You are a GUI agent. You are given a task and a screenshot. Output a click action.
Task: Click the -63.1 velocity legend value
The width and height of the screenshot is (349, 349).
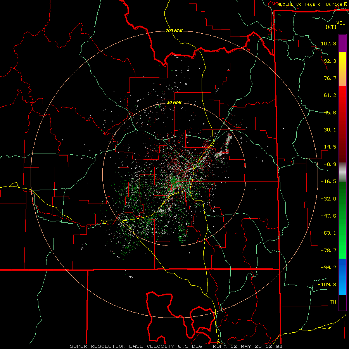[x=328, y=233]
